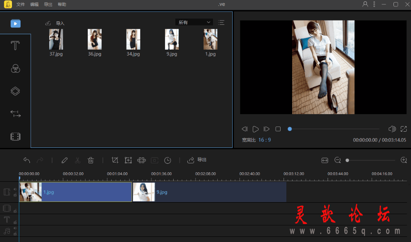This screenshot has width=411, height=242.
Task: Lock the main video track
Action: click(15, 195)
